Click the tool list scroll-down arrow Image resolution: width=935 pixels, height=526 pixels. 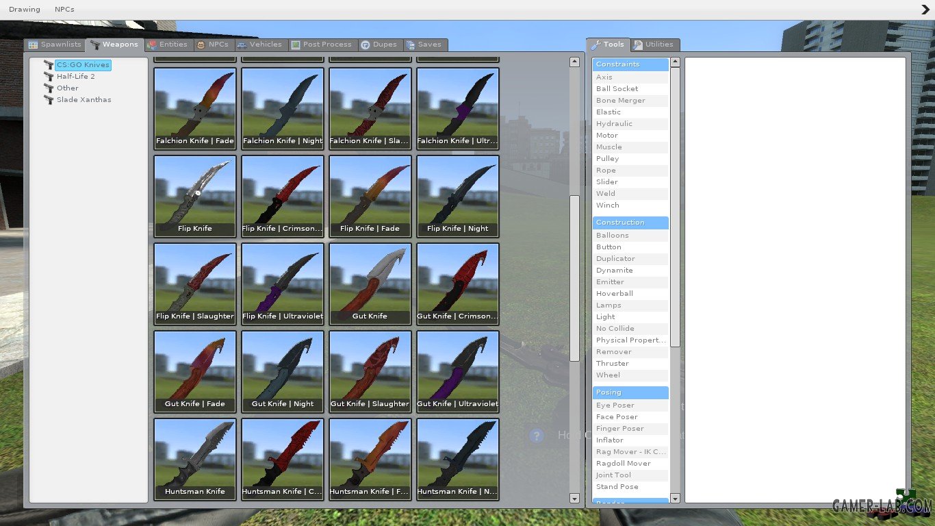pyautogui.click(x=676, y=499)
